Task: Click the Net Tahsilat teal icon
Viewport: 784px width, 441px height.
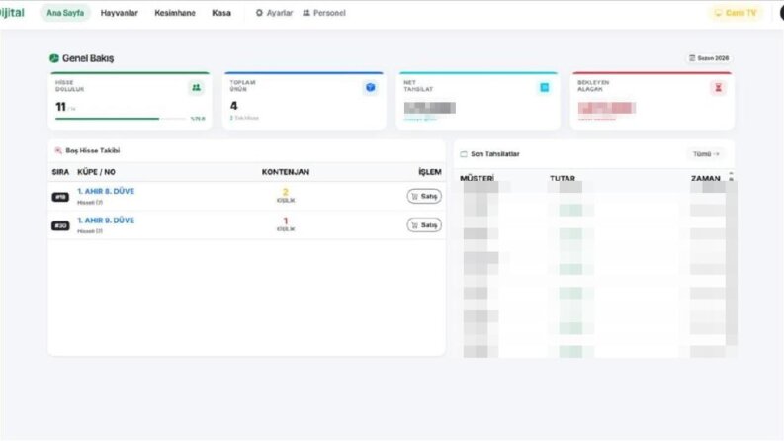Action: (x=544, y=88)
